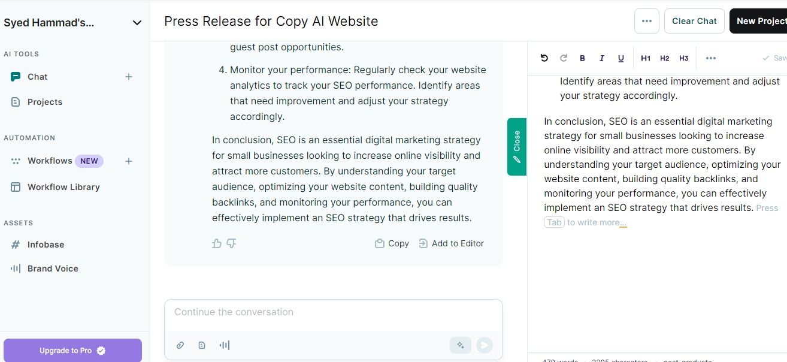The image size is (787, 362).
Task: Open Projects in the sidebar
Action: (45, 102)
